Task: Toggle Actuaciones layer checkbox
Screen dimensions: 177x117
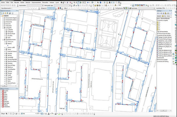Action: click(5, 22)
